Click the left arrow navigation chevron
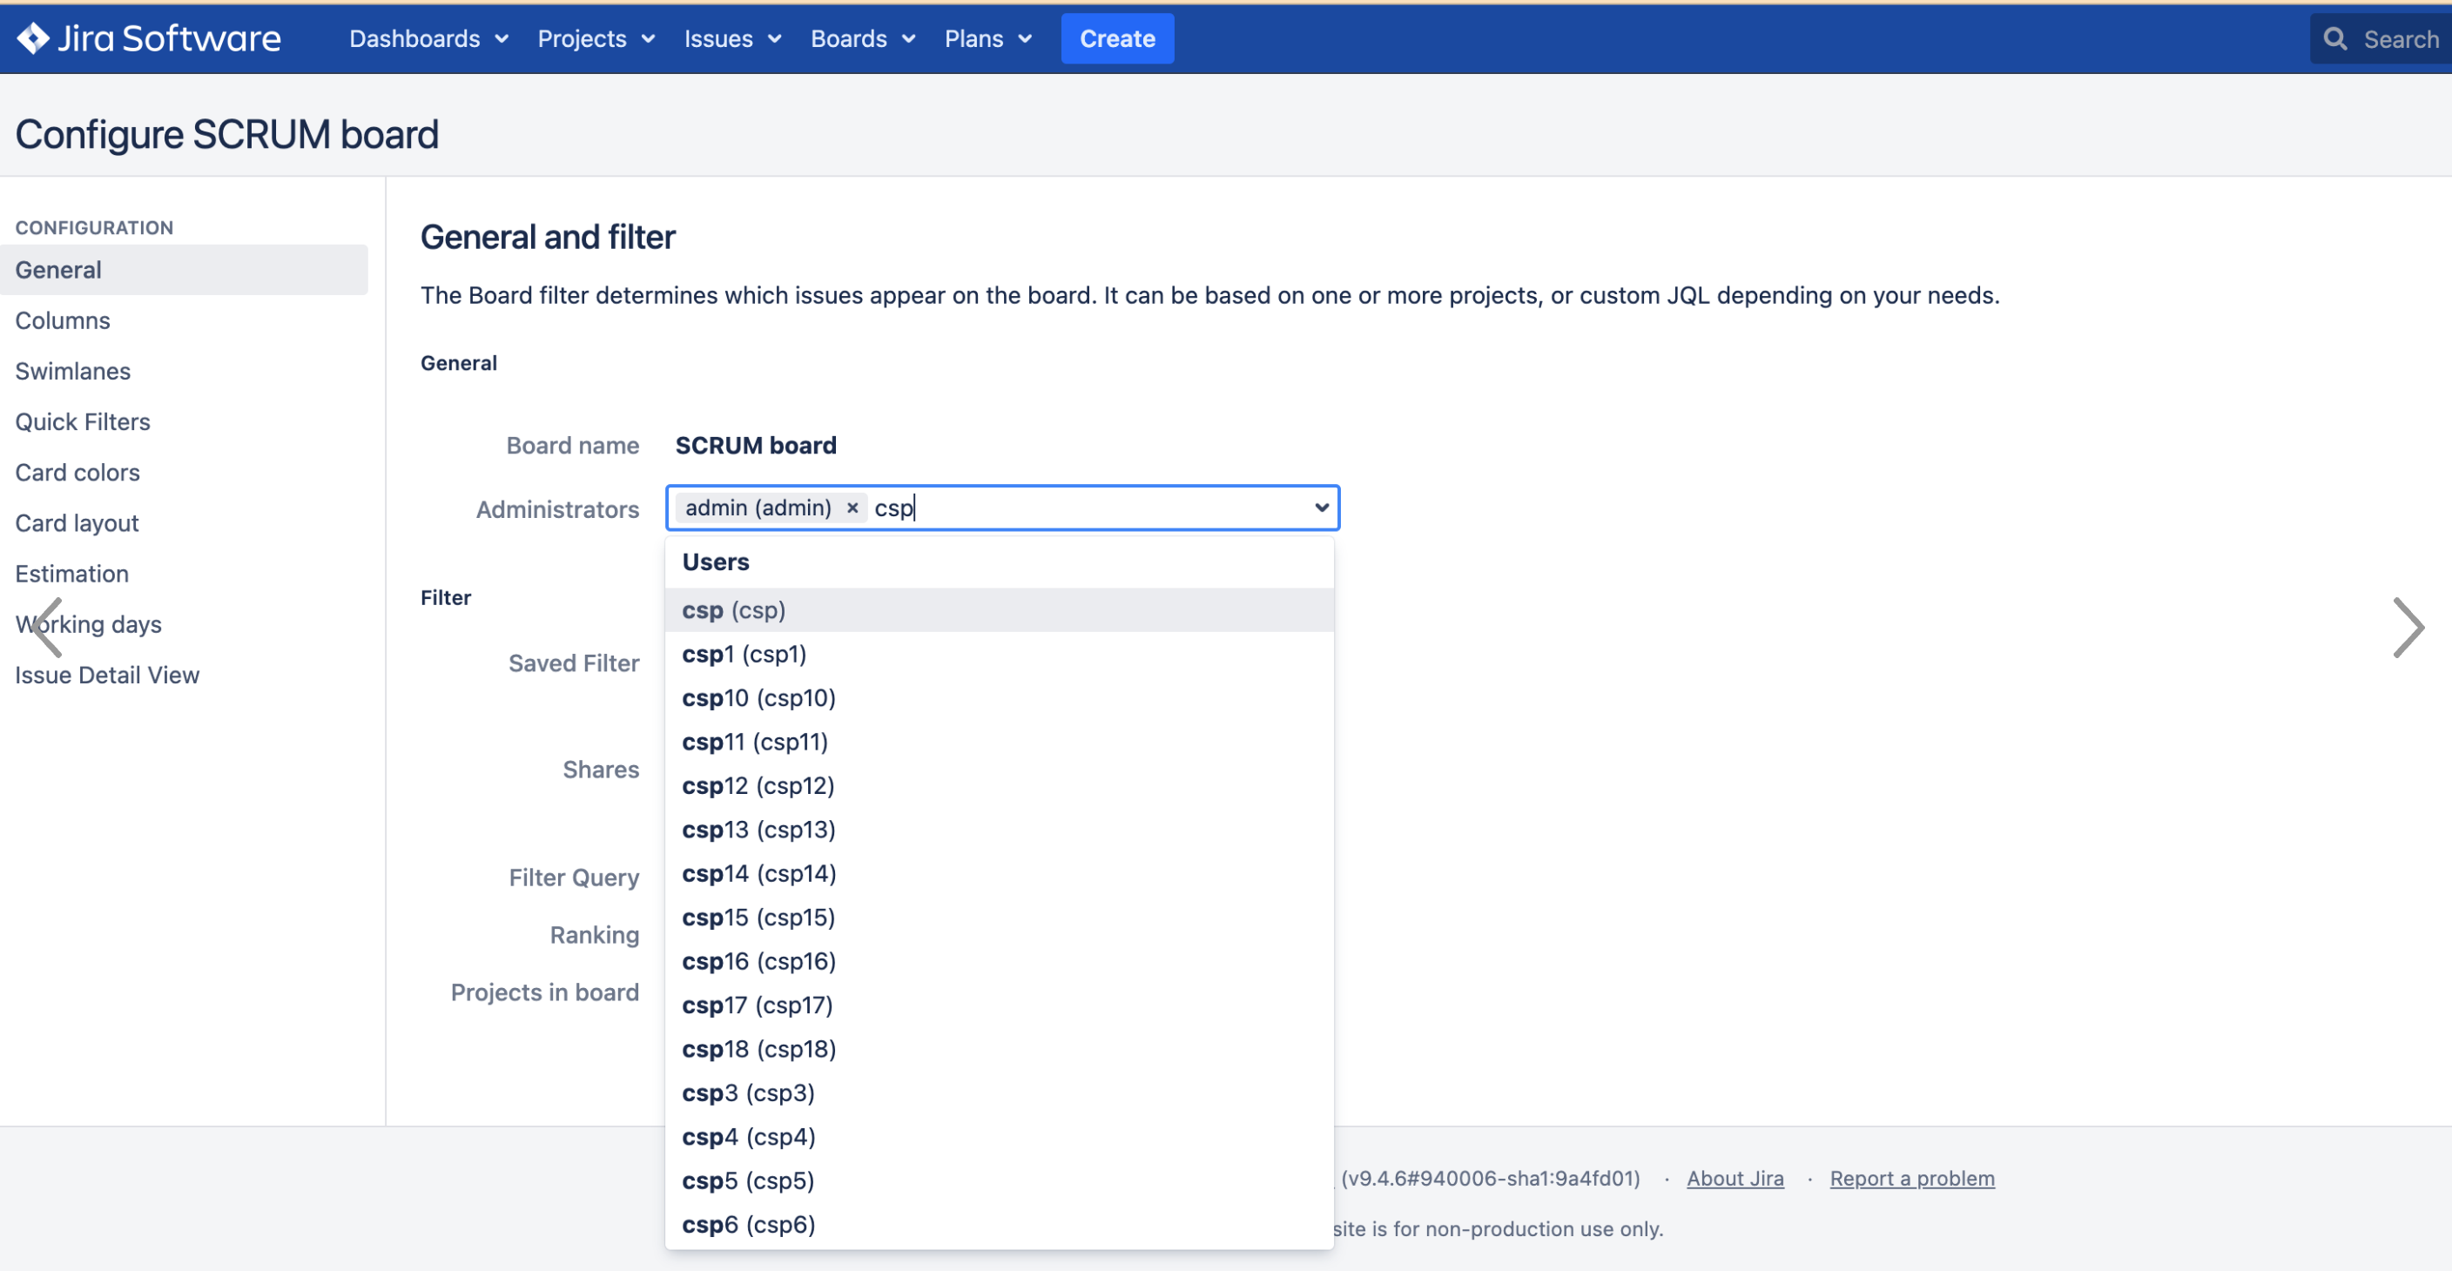 pyautogui.click(x=45, y=628)
